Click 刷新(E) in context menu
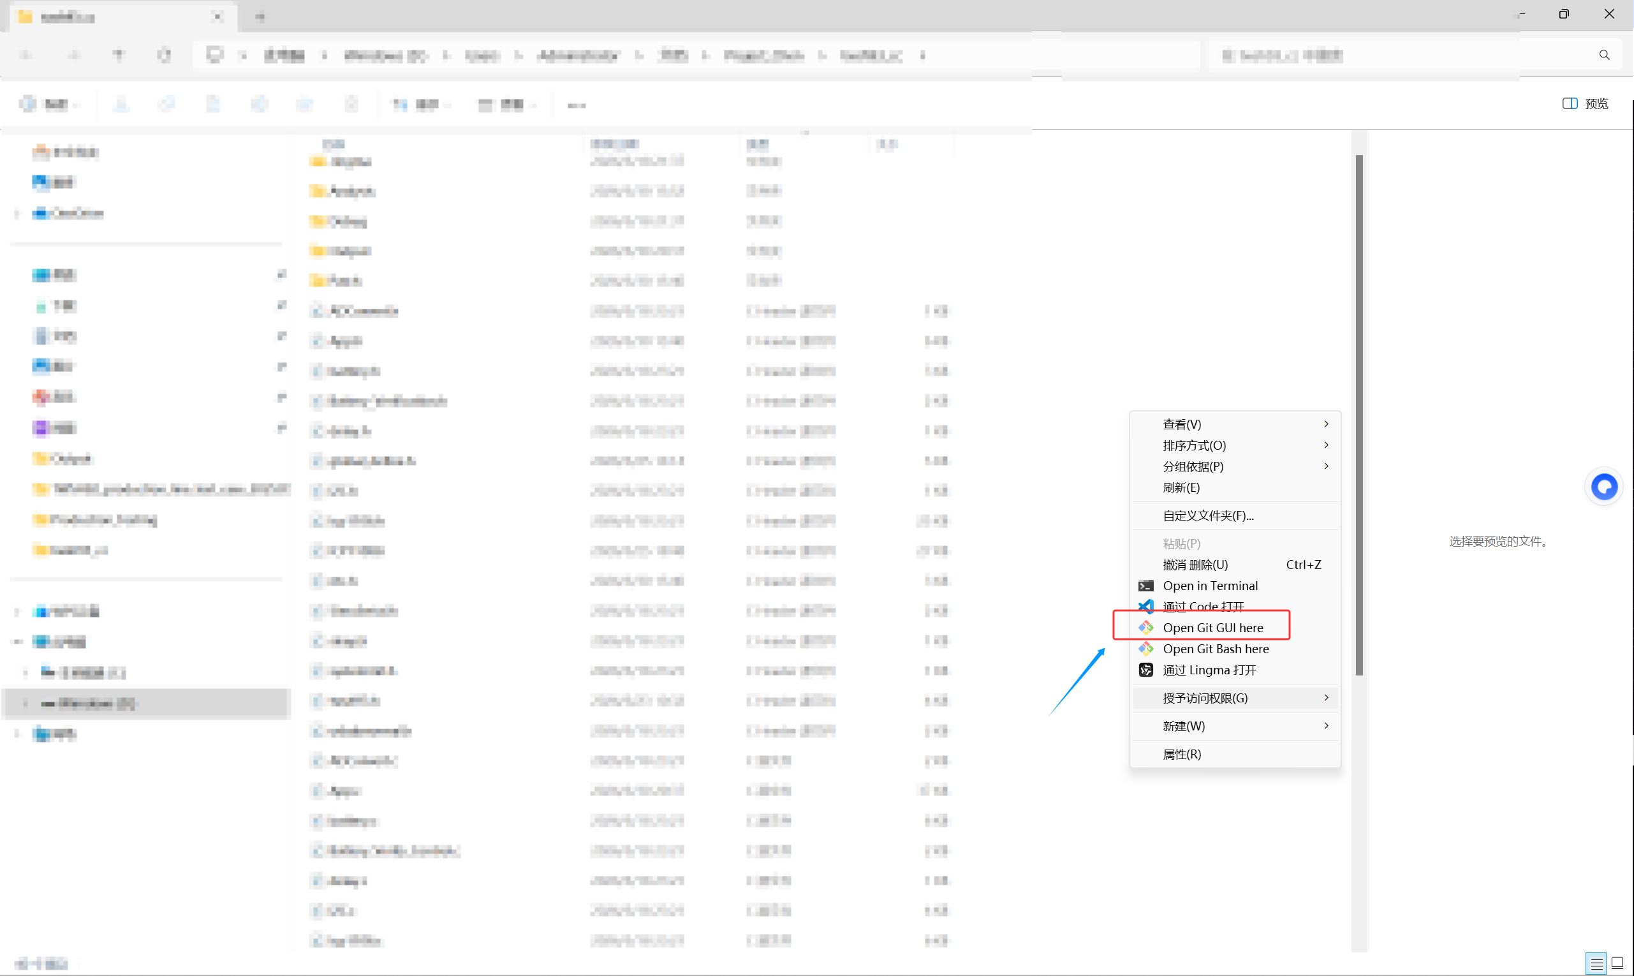Viewport: 1634px width, 976px height. tap(1181, 487)
